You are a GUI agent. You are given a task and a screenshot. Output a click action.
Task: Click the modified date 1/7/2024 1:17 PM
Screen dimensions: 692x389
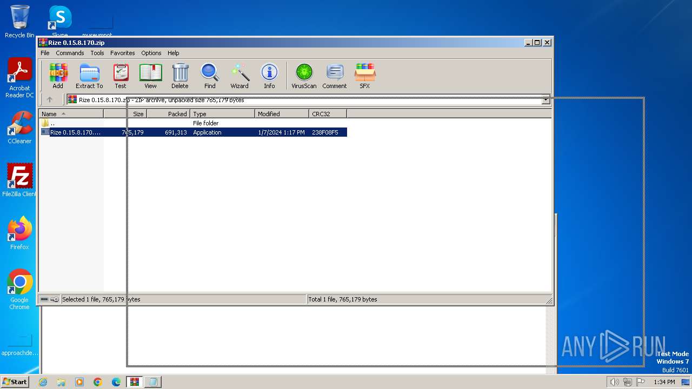(x=281, y=132)
